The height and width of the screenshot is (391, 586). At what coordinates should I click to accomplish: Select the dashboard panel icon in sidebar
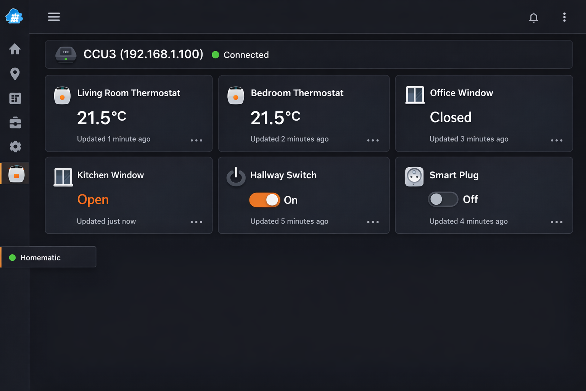[15, 98]
